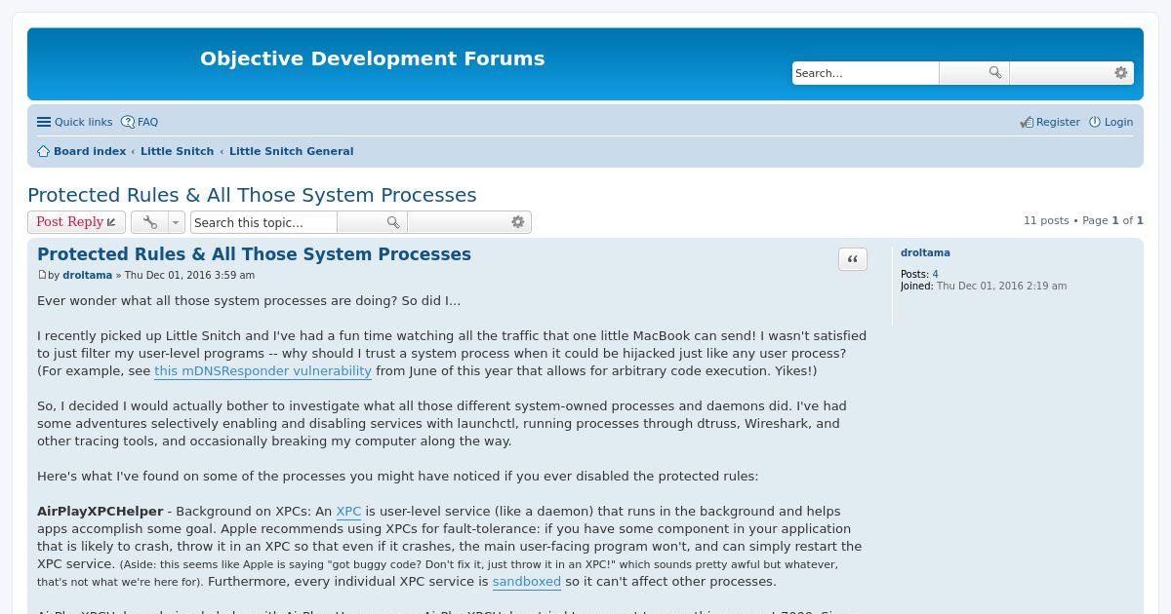View droltama's 4 posts count link

pyautogui.click(x=935, y=275)
